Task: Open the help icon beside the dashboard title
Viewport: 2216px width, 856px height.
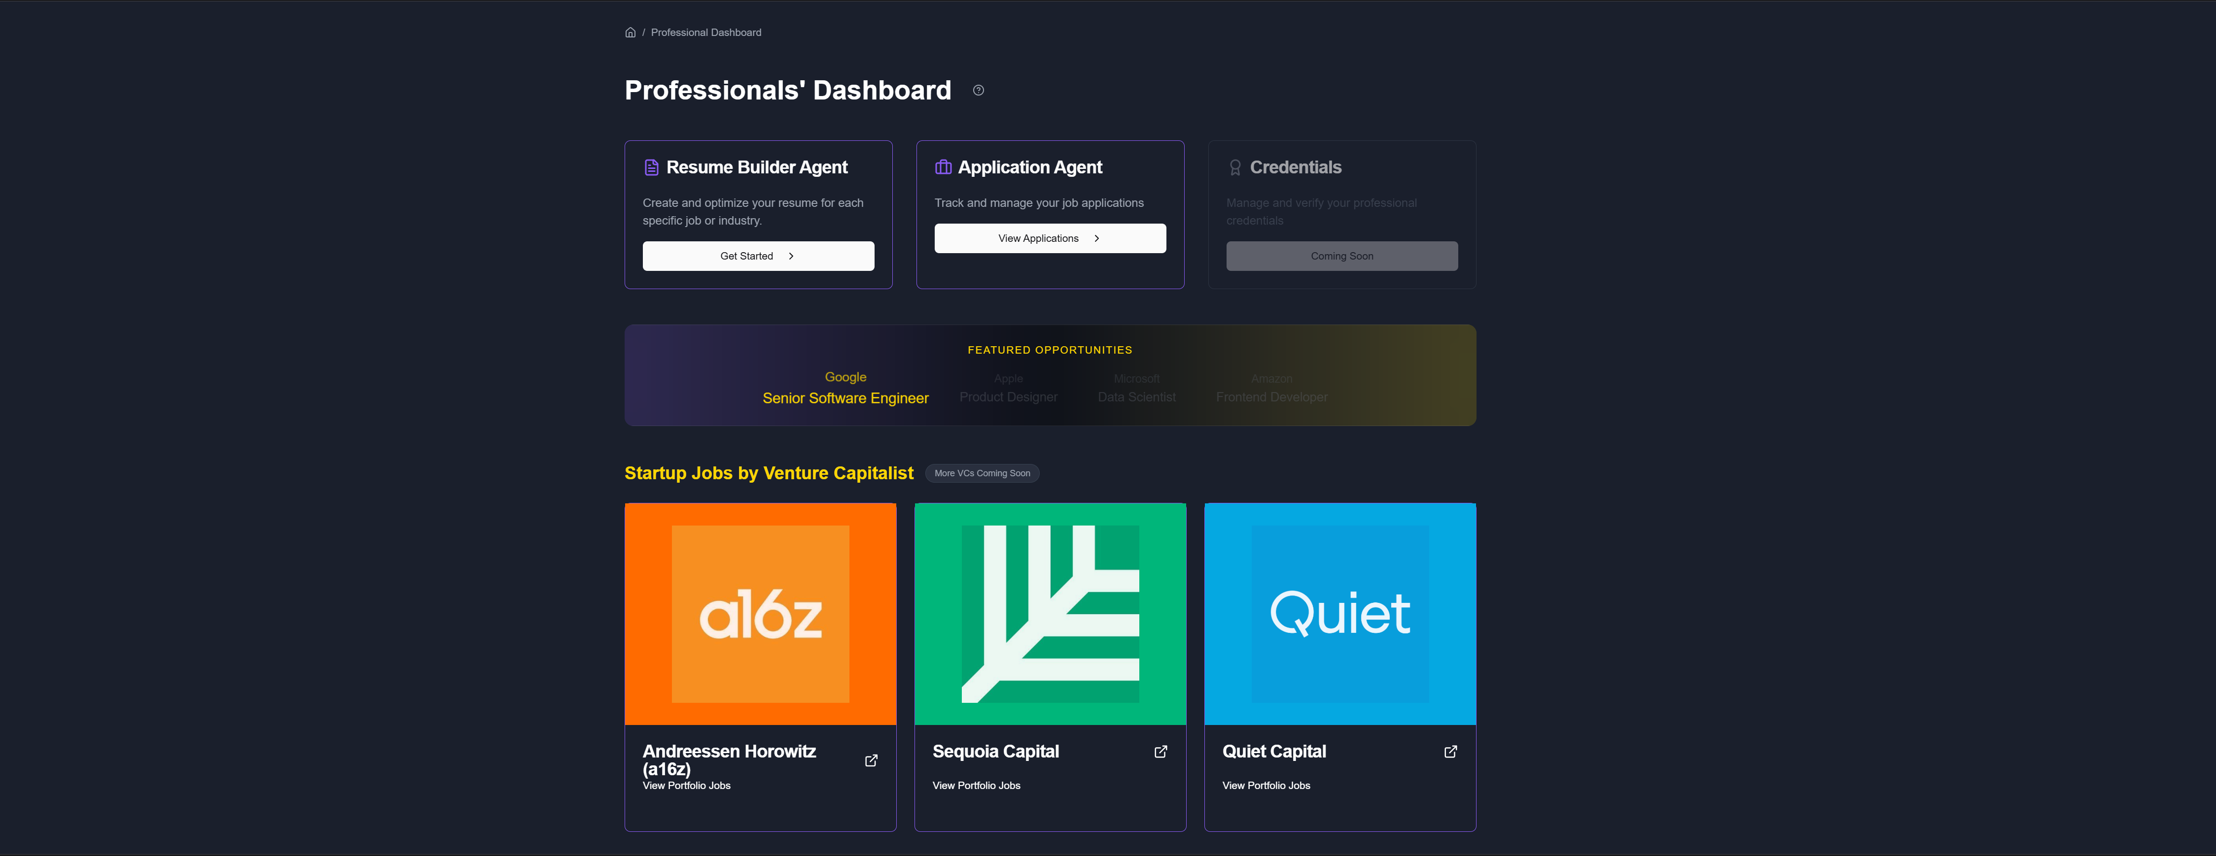Action: (978, 89)
